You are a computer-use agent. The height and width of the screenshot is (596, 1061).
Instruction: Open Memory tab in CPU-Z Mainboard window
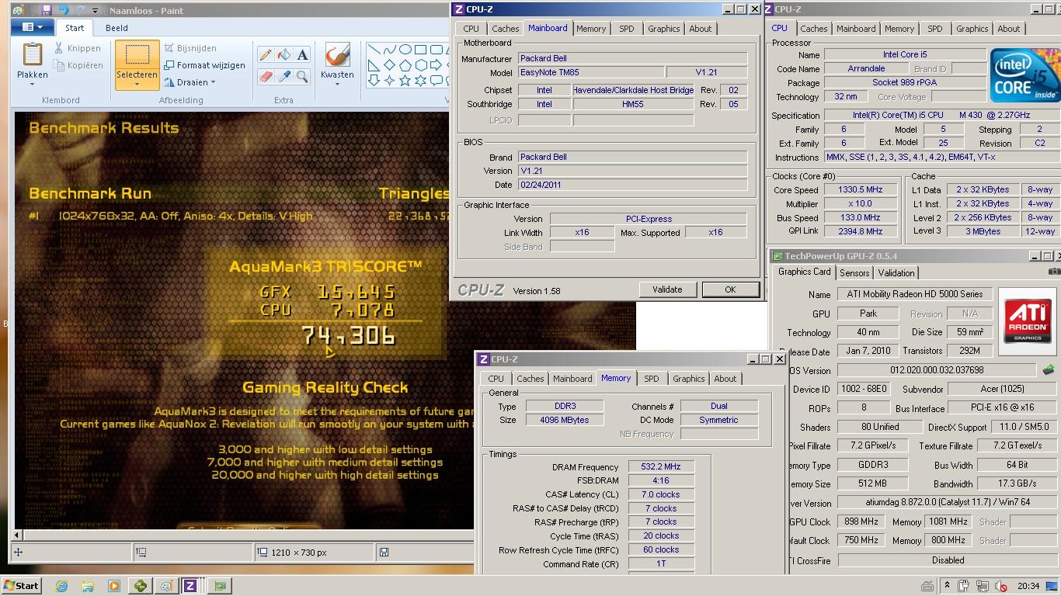(x=590, y=29)
